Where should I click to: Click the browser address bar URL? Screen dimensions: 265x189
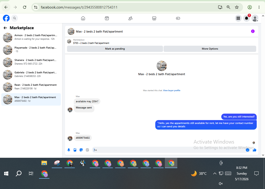(79, 7)
